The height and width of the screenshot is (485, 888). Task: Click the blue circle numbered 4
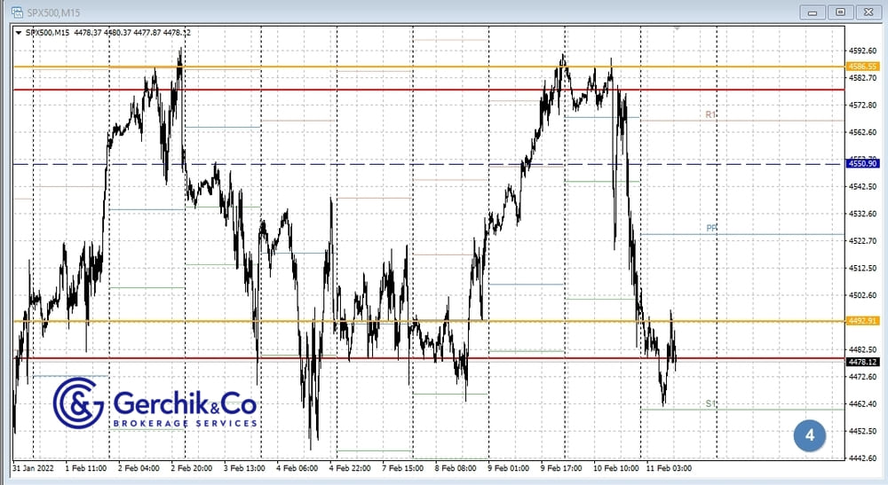coord(809,434)
